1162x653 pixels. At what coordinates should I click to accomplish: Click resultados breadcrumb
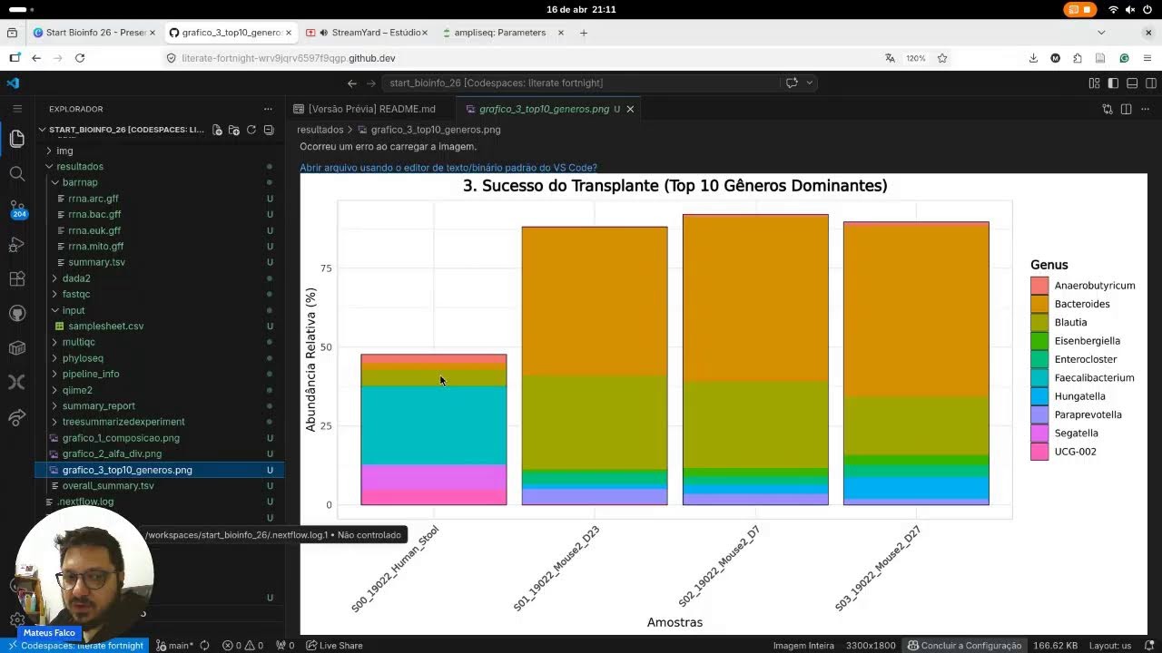click(320, 130)
